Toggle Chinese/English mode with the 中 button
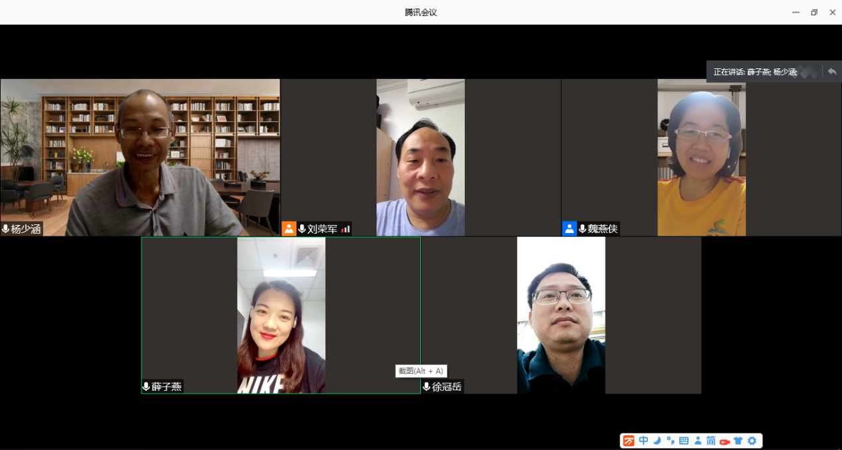Screen dimensions: 842x450 (643, 441)
